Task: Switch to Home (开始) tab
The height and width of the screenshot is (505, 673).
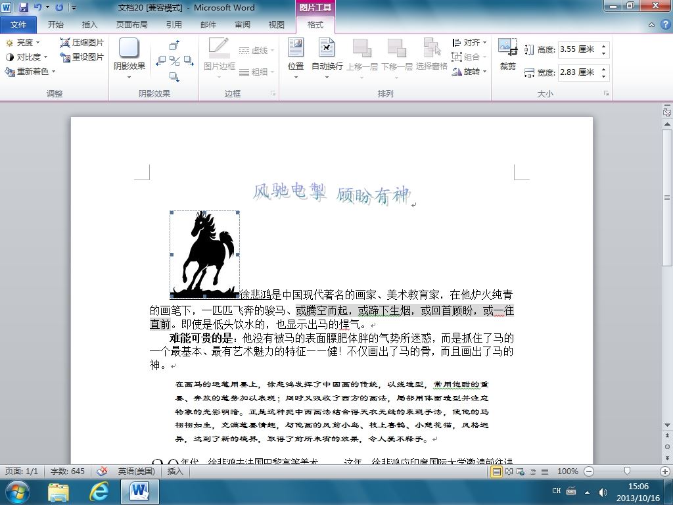Action: click(55, 25)
